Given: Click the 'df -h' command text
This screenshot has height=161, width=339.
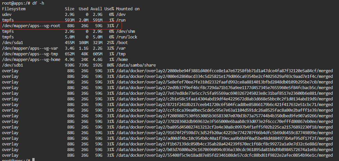Looking at the screenshot, I should tap(38, 3).
